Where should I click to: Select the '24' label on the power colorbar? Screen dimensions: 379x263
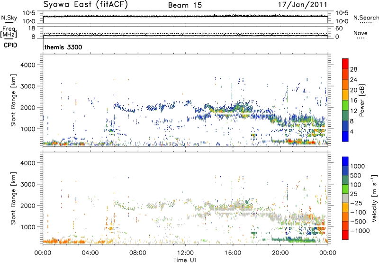point(353,80)
